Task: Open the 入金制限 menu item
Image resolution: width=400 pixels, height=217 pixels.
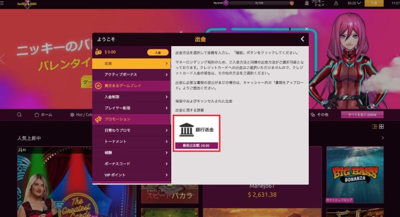Action: (132, 97)
